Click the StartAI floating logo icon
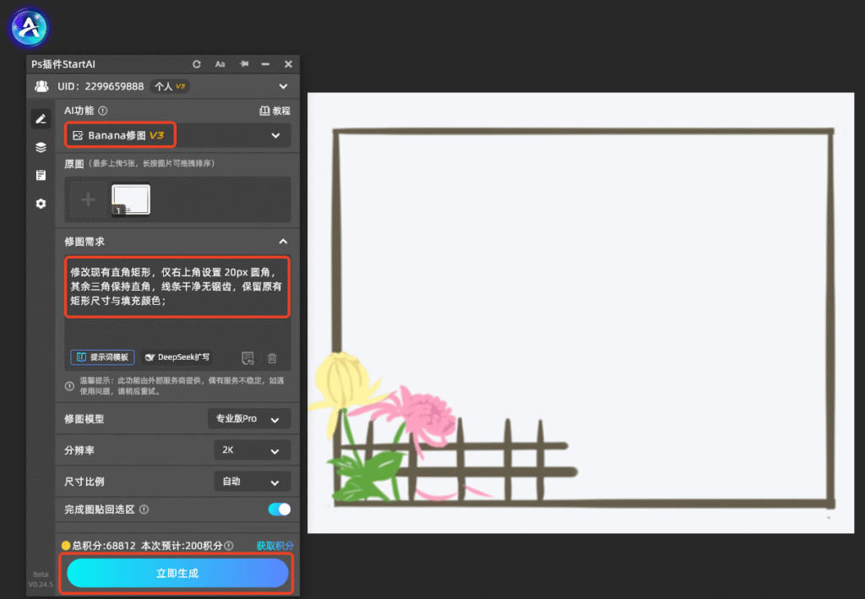The height and width of the screenshot is (599, 865). (x=30, y=27)
